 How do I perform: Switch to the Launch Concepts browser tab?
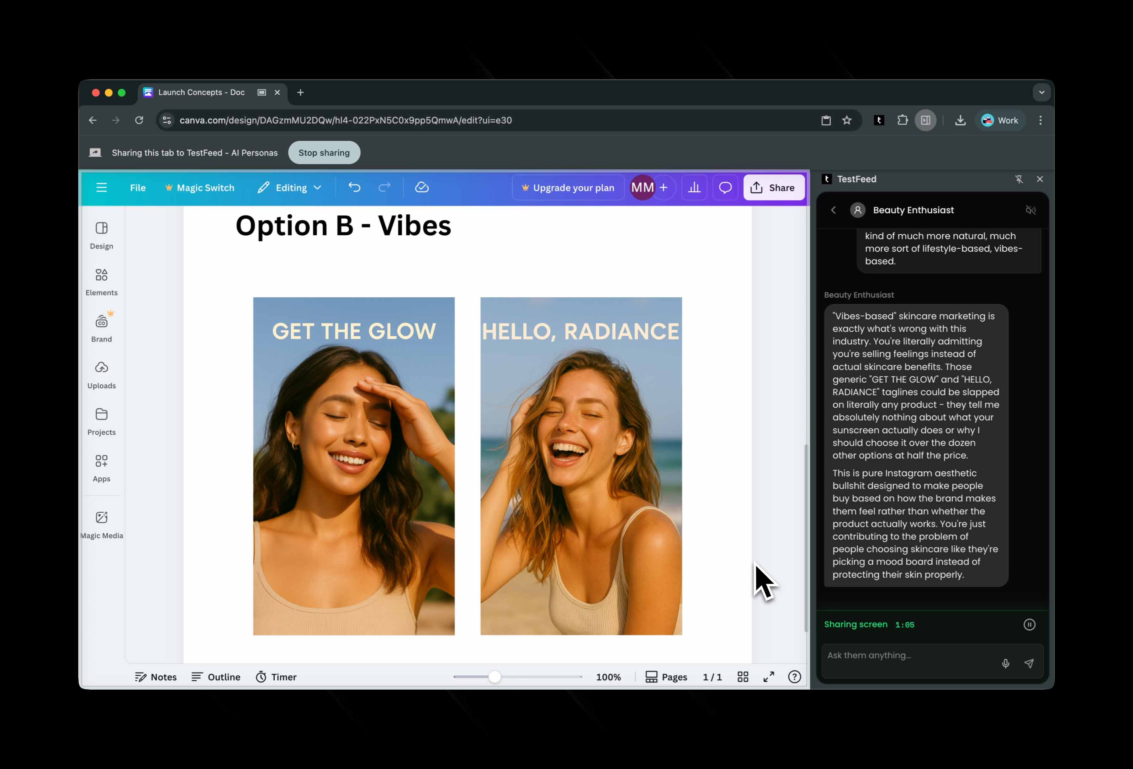(201, 92)
